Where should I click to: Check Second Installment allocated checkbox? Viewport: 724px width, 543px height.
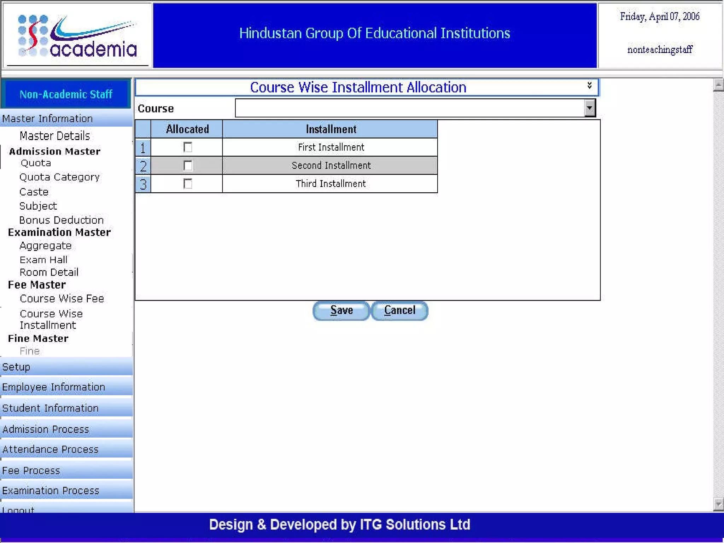point(188,165)
